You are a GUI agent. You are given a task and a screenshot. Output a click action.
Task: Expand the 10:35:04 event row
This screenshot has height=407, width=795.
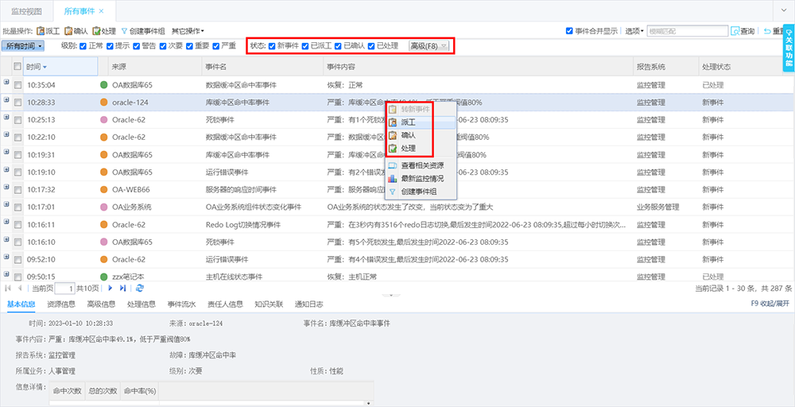click(x=6, y=82)
